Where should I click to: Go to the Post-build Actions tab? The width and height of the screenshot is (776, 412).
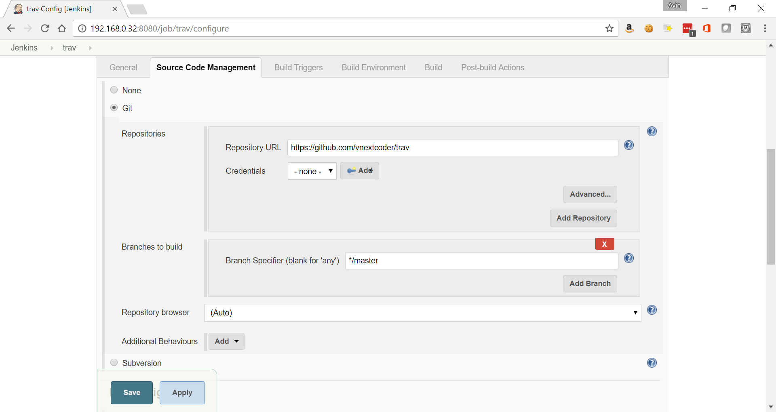pyautogui.click(x=492, y=67)
